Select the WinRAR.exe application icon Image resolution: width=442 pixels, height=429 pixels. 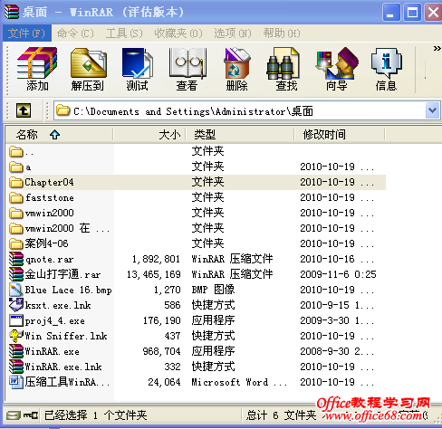pyautogui.click(x=16, y=351)
